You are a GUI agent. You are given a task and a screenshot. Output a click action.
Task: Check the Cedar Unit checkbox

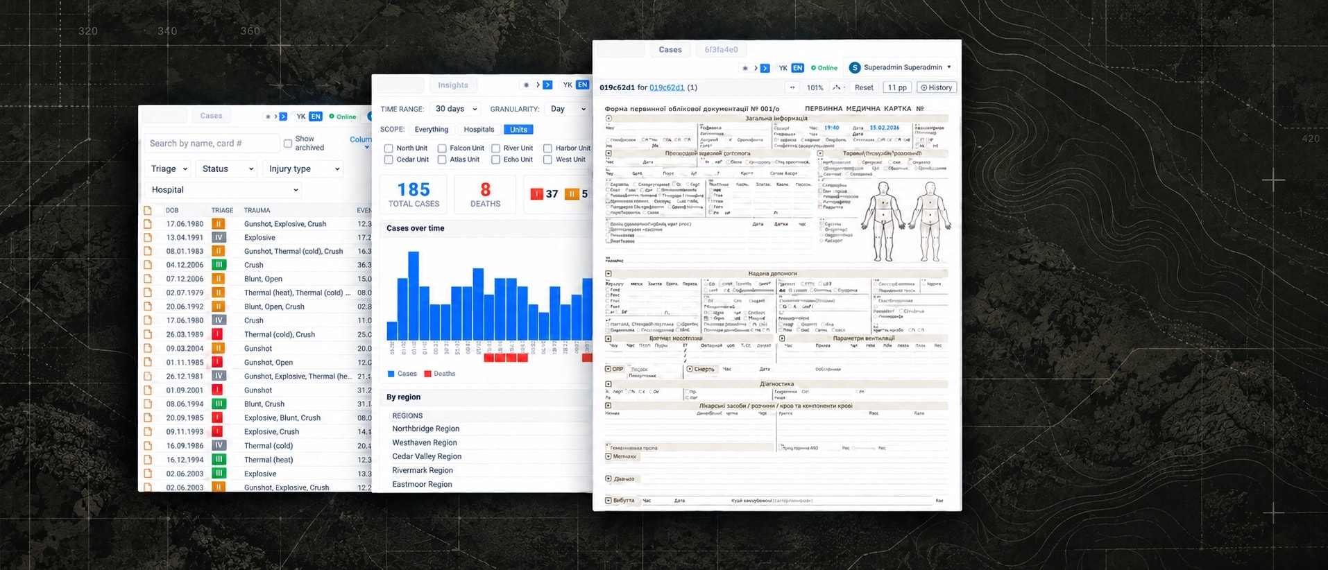point(389,159)
